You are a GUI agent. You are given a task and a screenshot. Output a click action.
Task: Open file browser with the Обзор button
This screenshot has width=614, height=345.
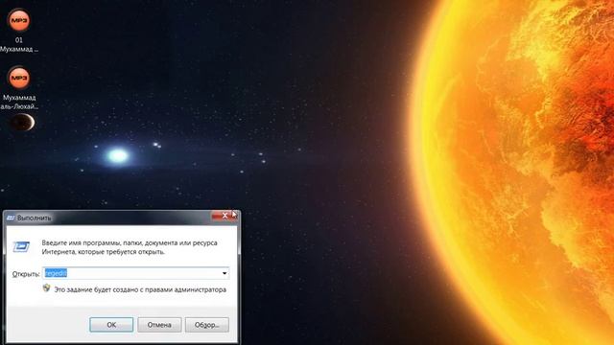[207, 325]
